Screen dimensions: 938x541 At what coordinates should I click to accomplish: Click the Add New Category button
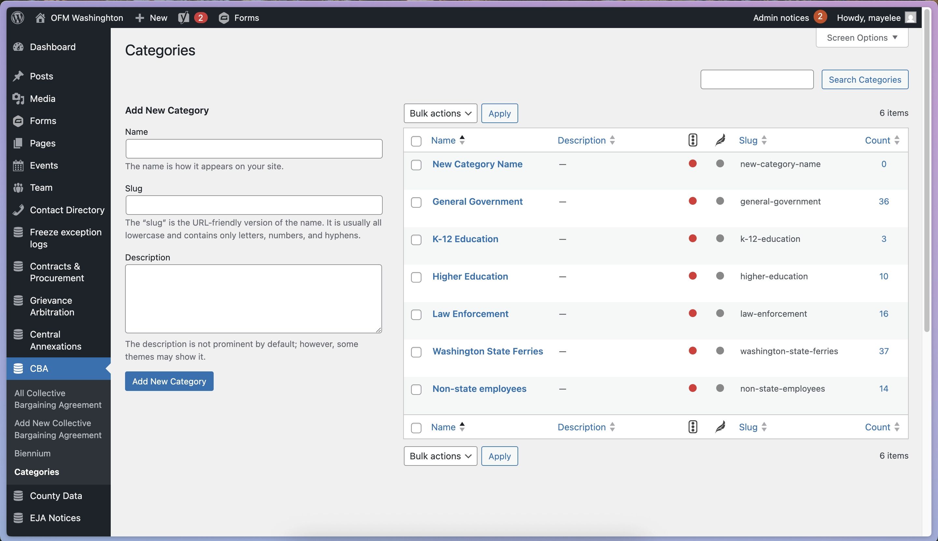[x=169, y=381]
